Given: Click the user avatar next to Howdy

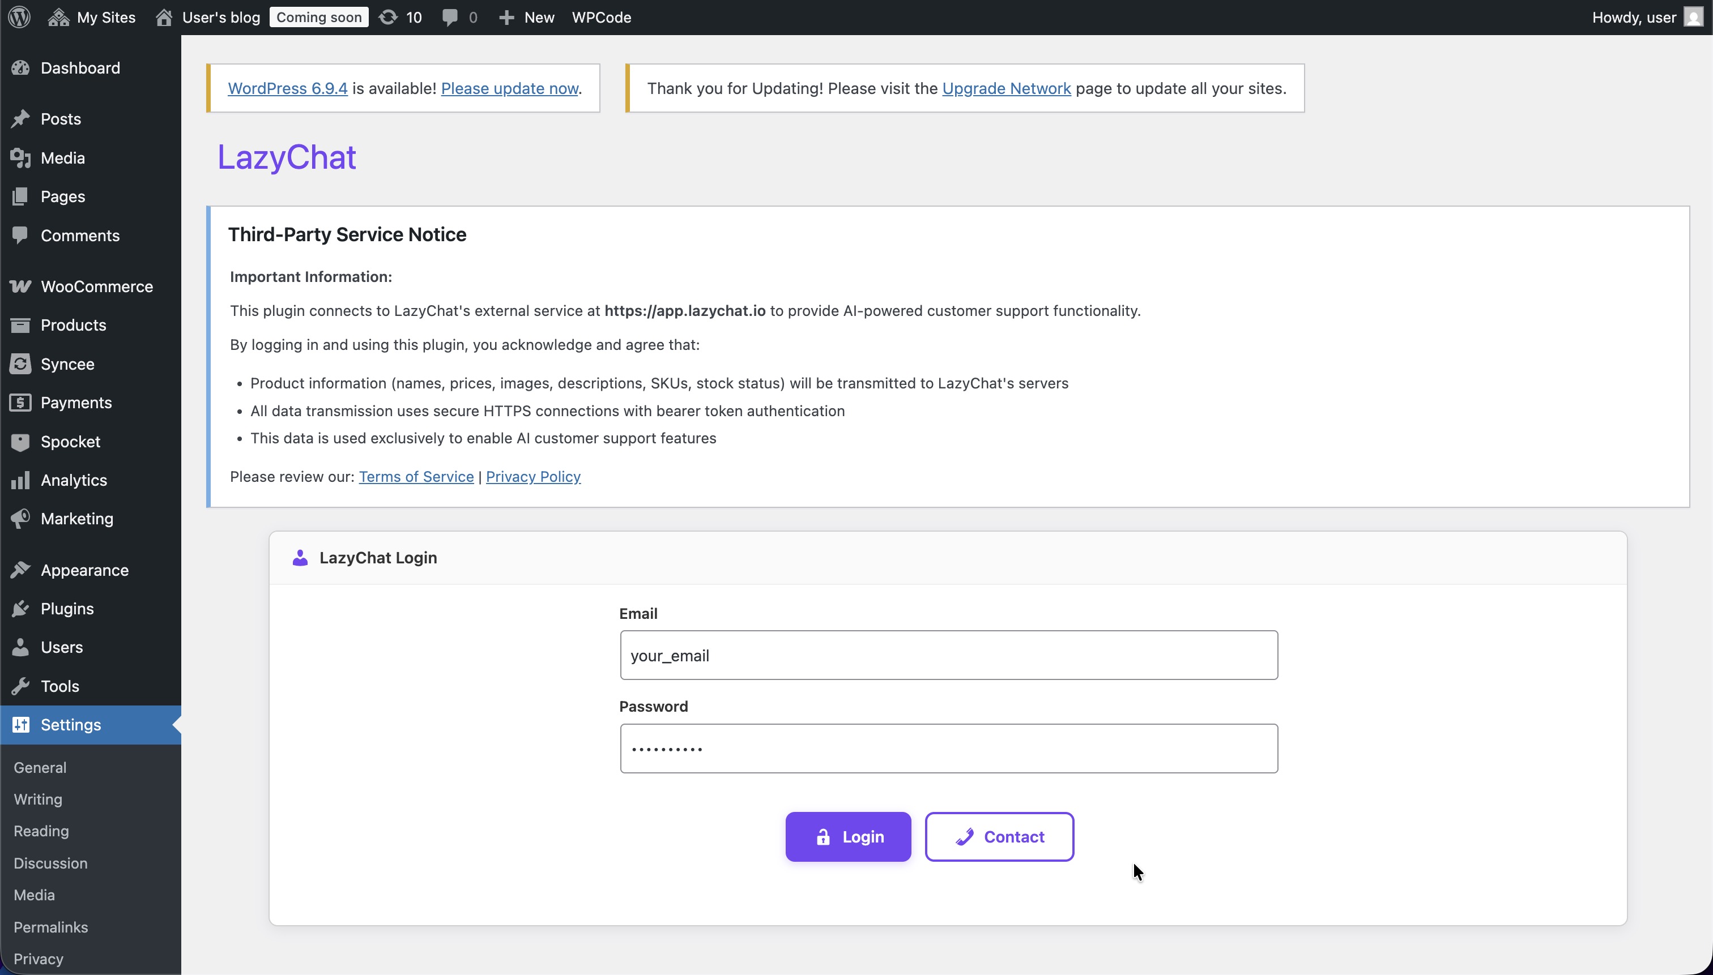Looking at the screenshot, I should pyautogui.click(x=1693, y=17).
